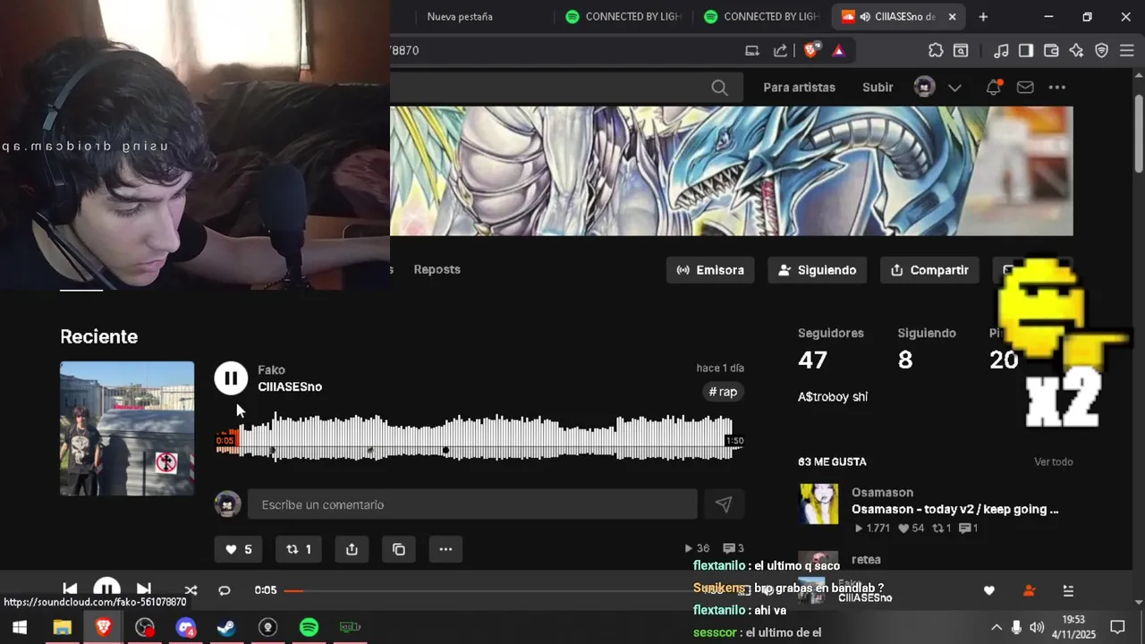Image resolution: width=1145 pixels, height=644 pixels.
Task: Toggle repeat in the player bar
Action: 225,590
